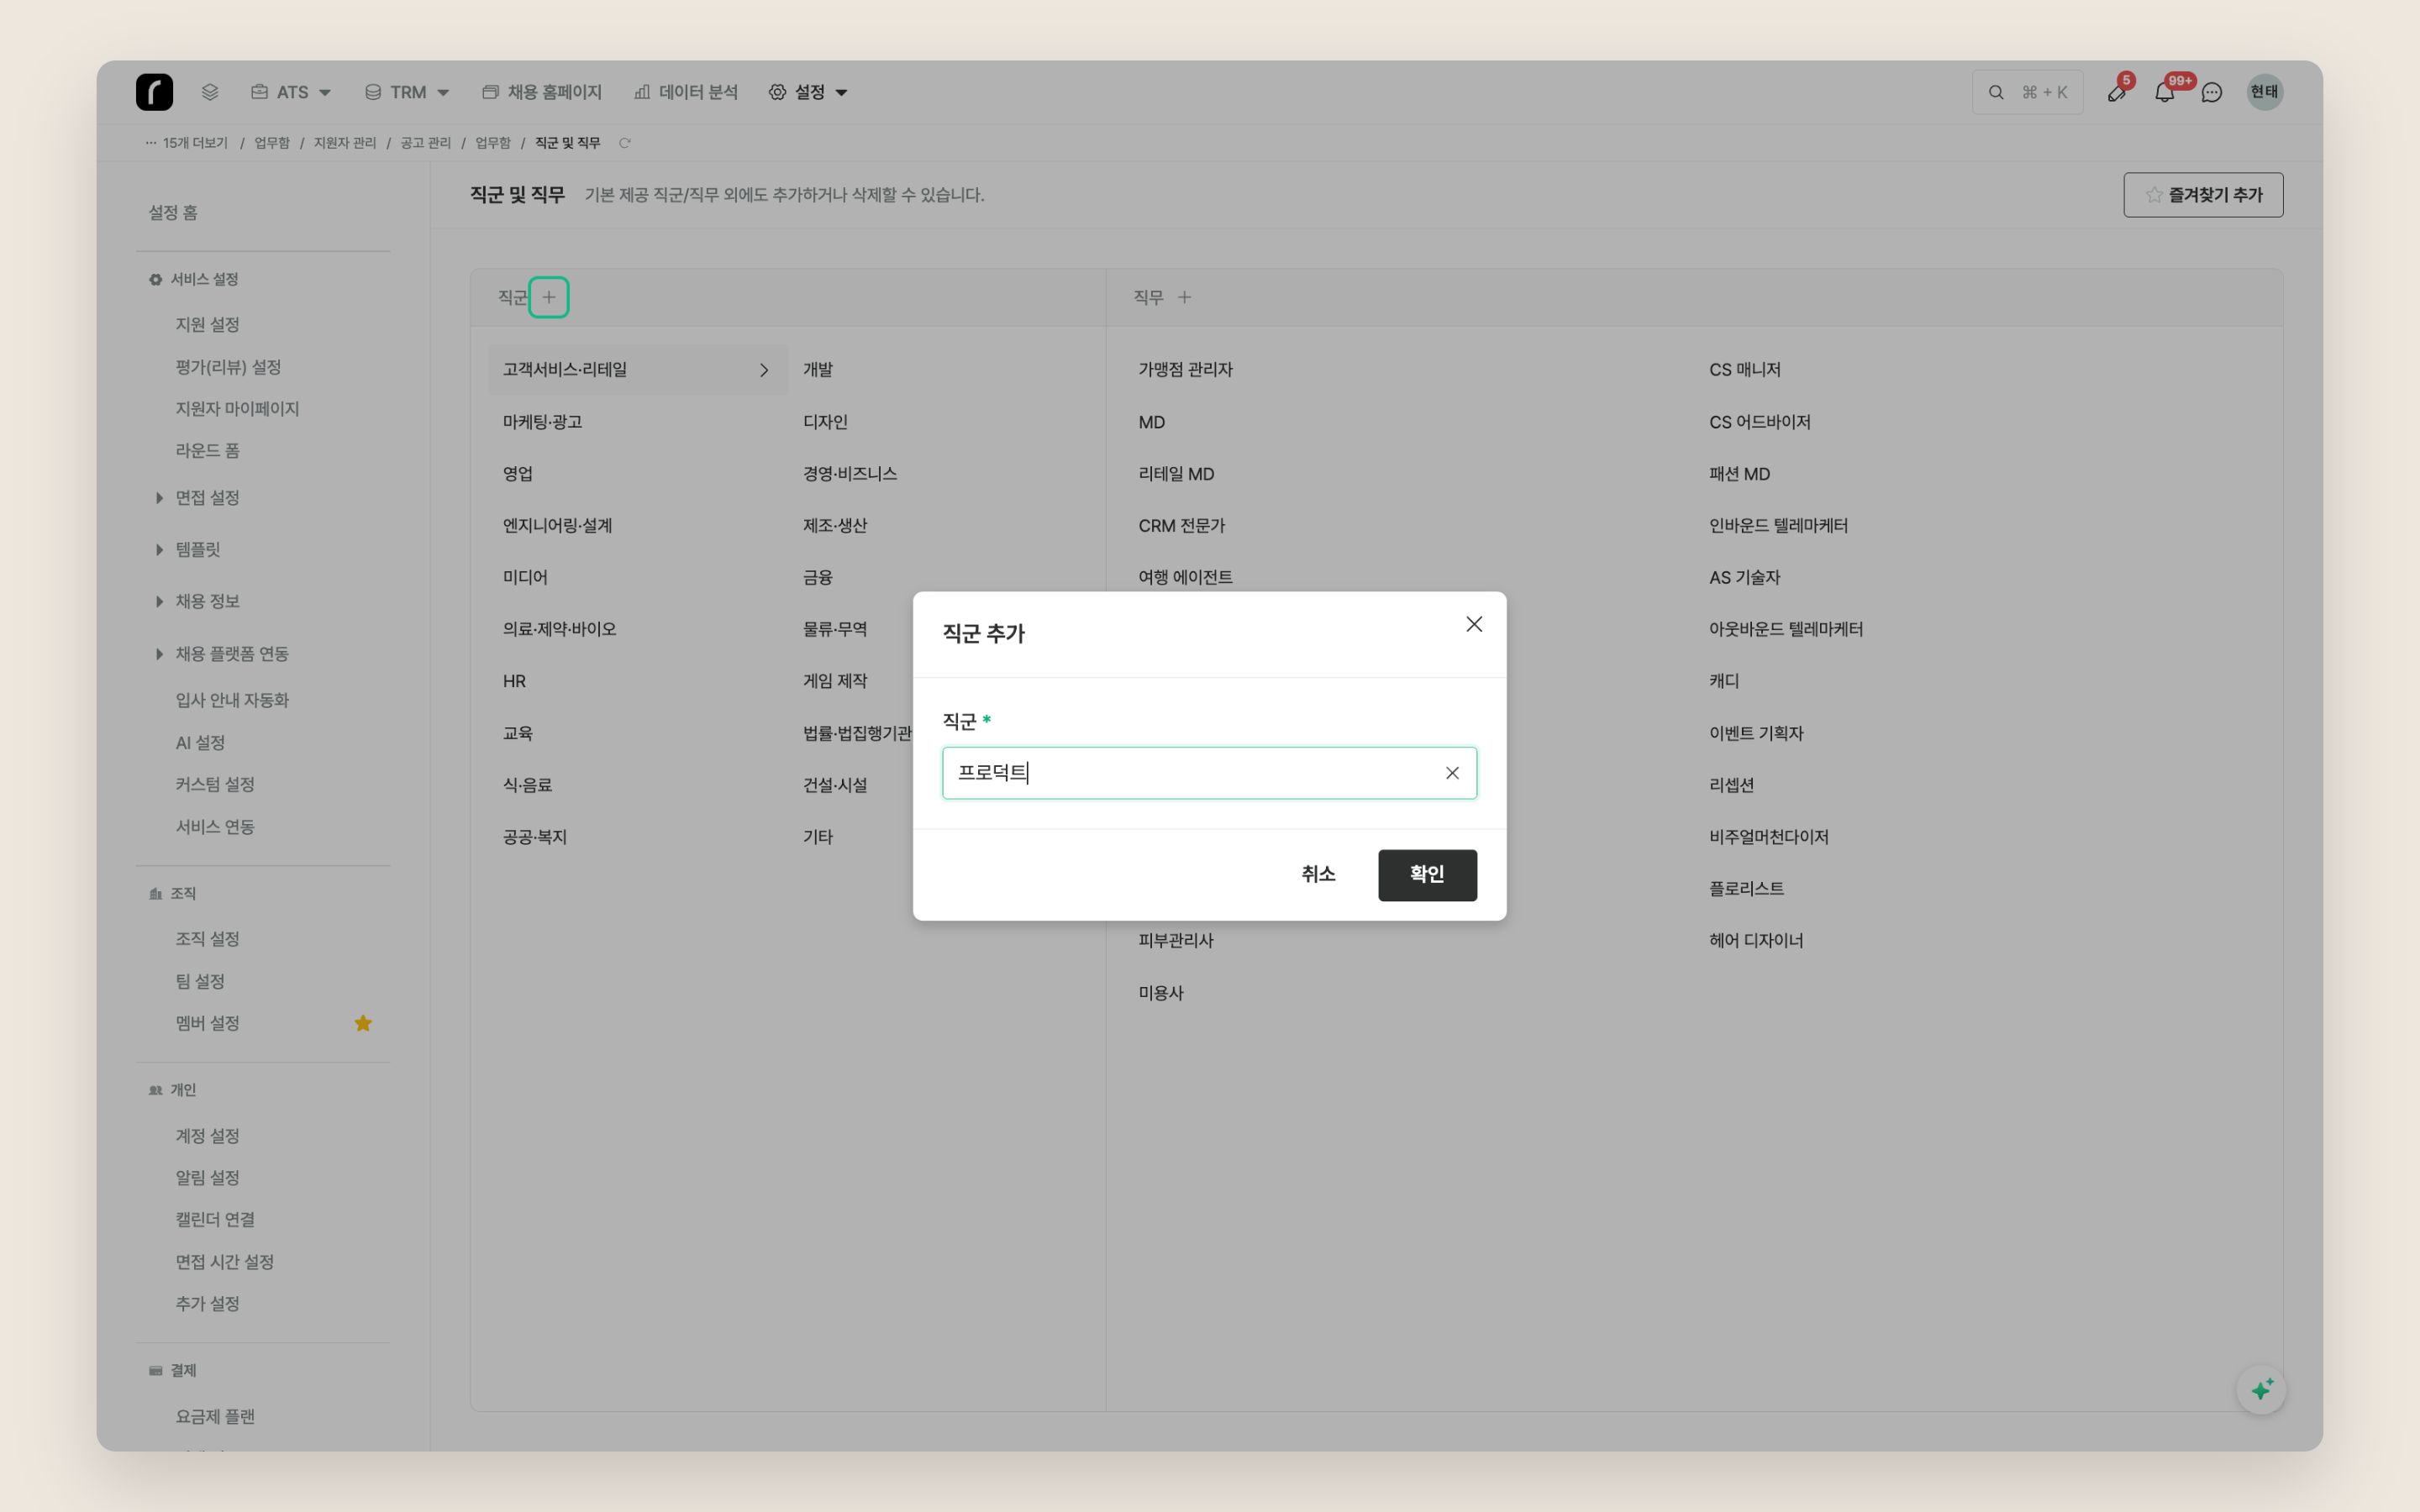Open the notifications bell icon
The width and height of the screenshot is (2420, 1512).
click(x=2164, y=92)
